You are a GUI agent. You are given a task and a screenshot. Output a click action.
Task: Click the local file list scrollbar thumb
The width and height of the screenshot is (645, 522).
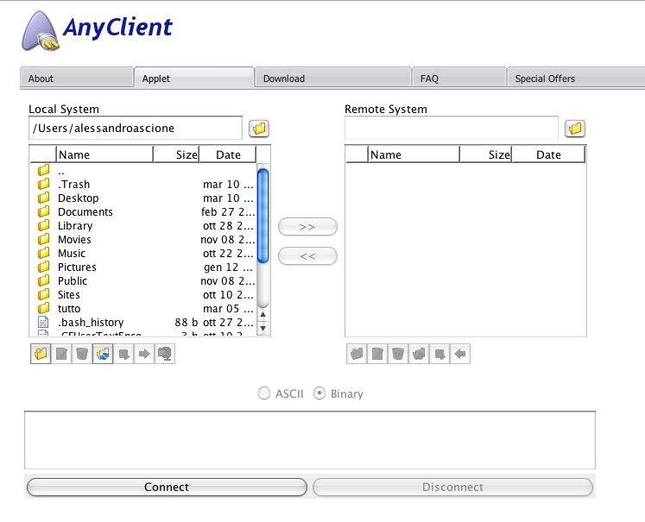(262, 216)
